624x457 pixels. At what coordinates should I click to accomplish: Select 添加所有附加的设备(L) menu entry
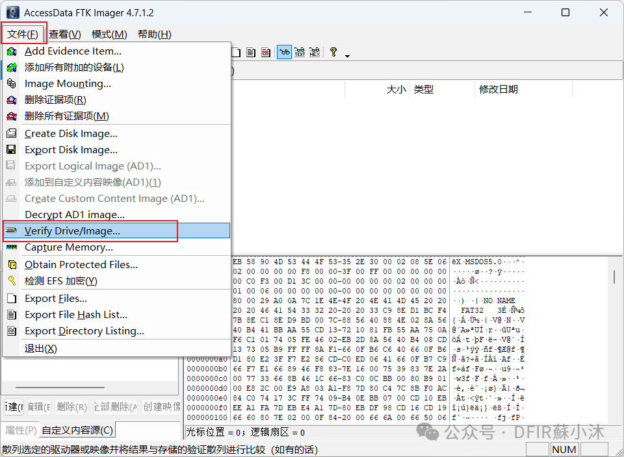116,68
